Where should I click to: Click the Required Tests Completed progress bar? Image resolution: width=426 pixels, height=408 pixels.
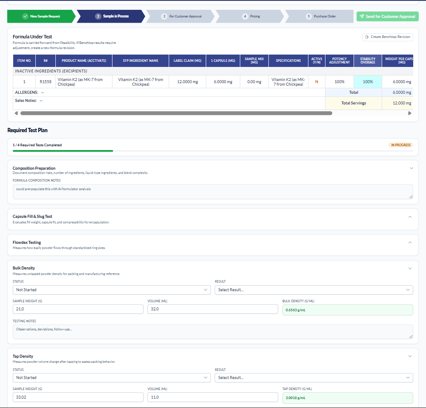[x=213, y=151]
